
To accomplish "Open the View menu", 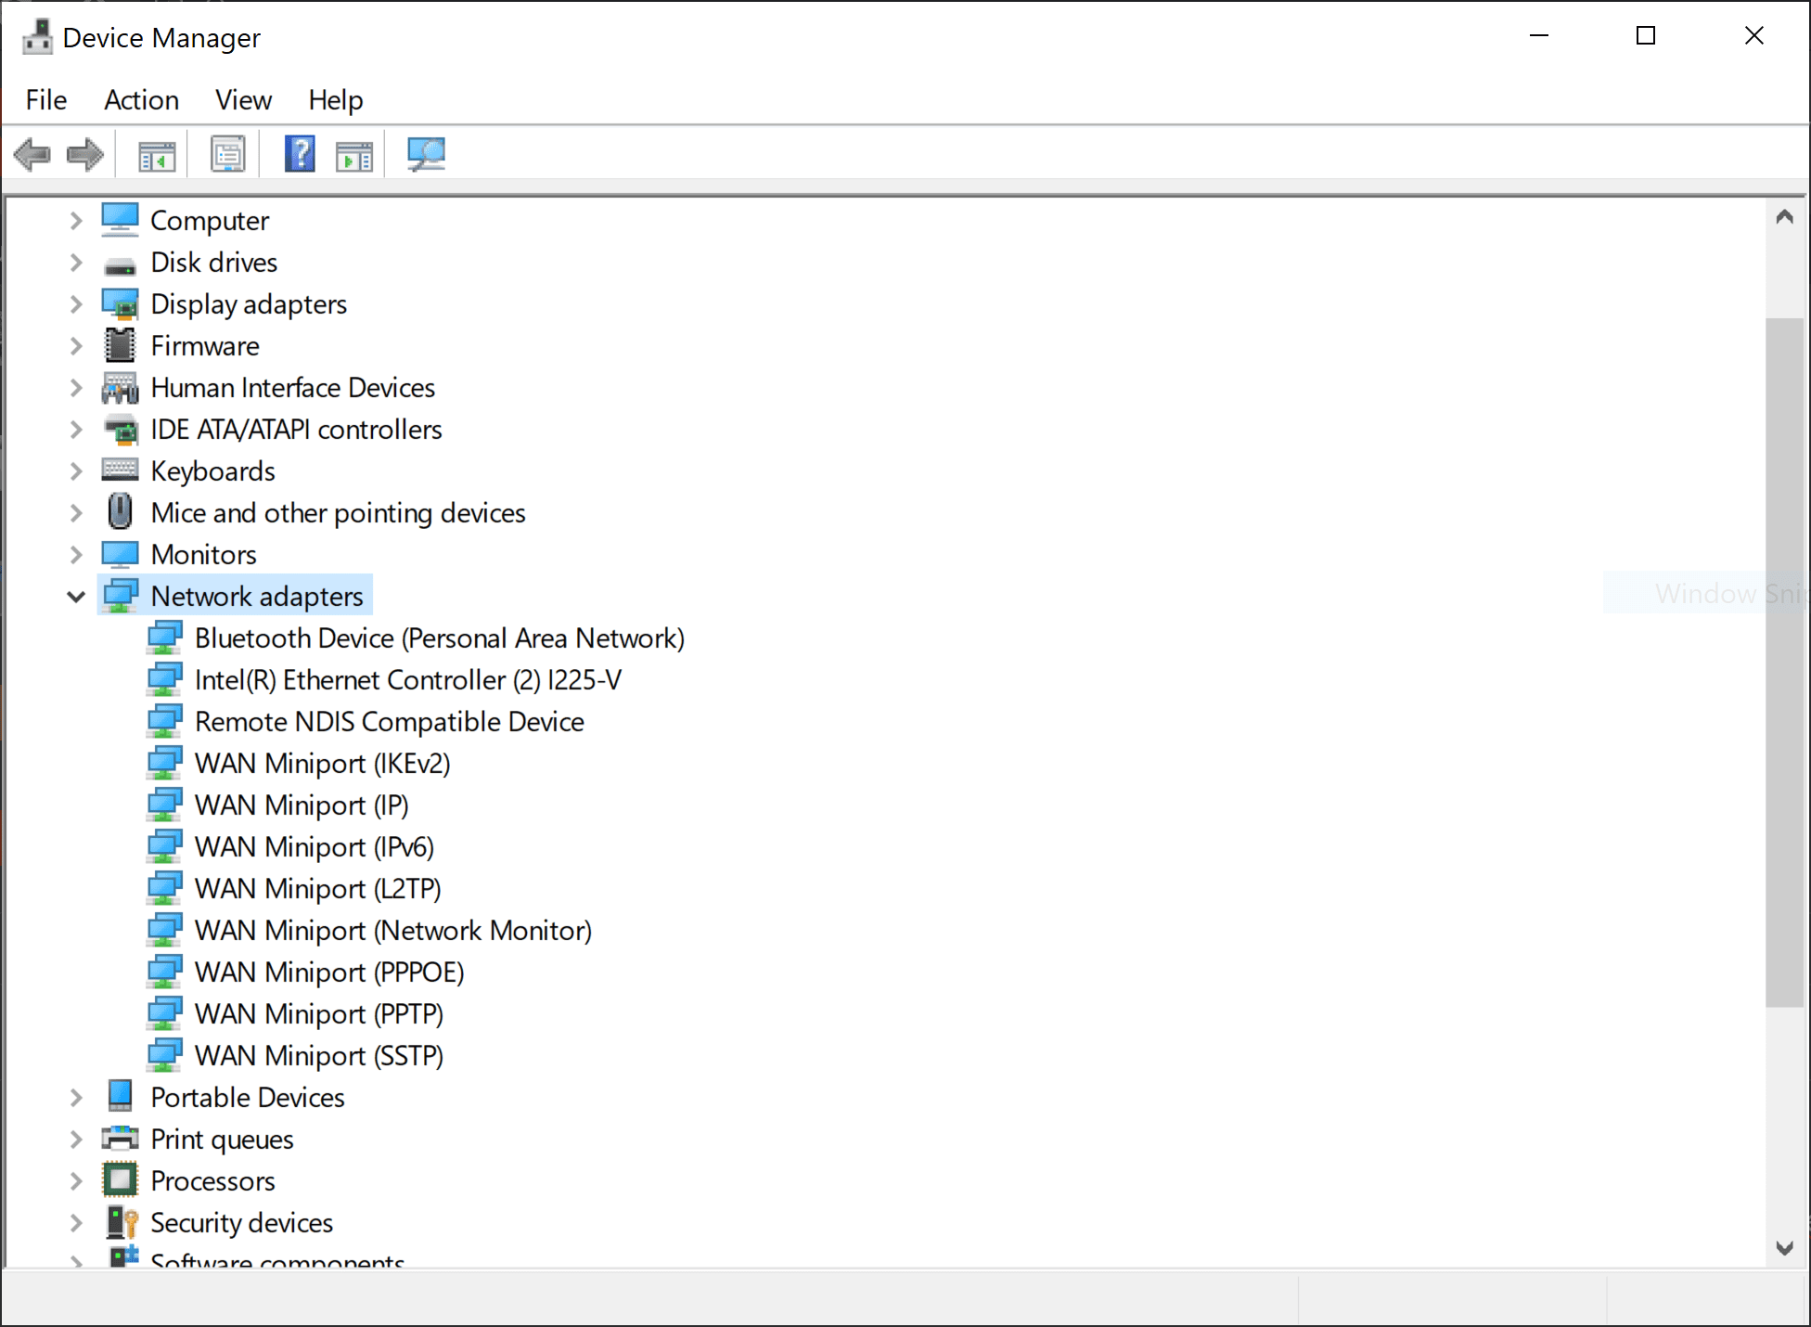I will [243, 100].
